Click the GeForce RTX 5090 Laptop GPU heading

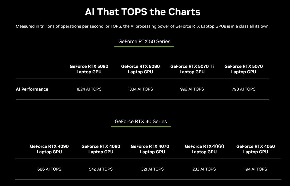(x=89, y=69)
